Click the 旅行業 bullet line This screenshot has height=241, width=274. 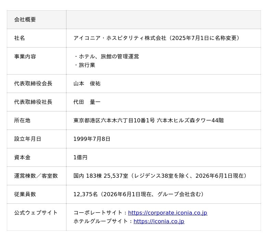(x=85, y=65)
